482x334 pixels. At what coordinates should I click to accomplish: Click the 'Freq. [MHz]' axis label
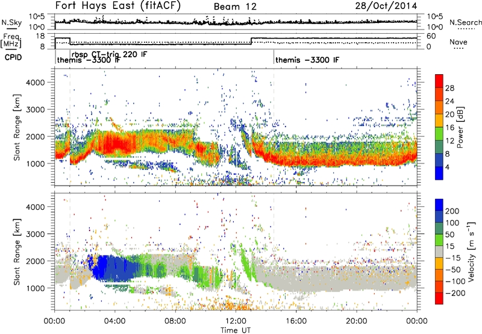(x=11, y=40)
